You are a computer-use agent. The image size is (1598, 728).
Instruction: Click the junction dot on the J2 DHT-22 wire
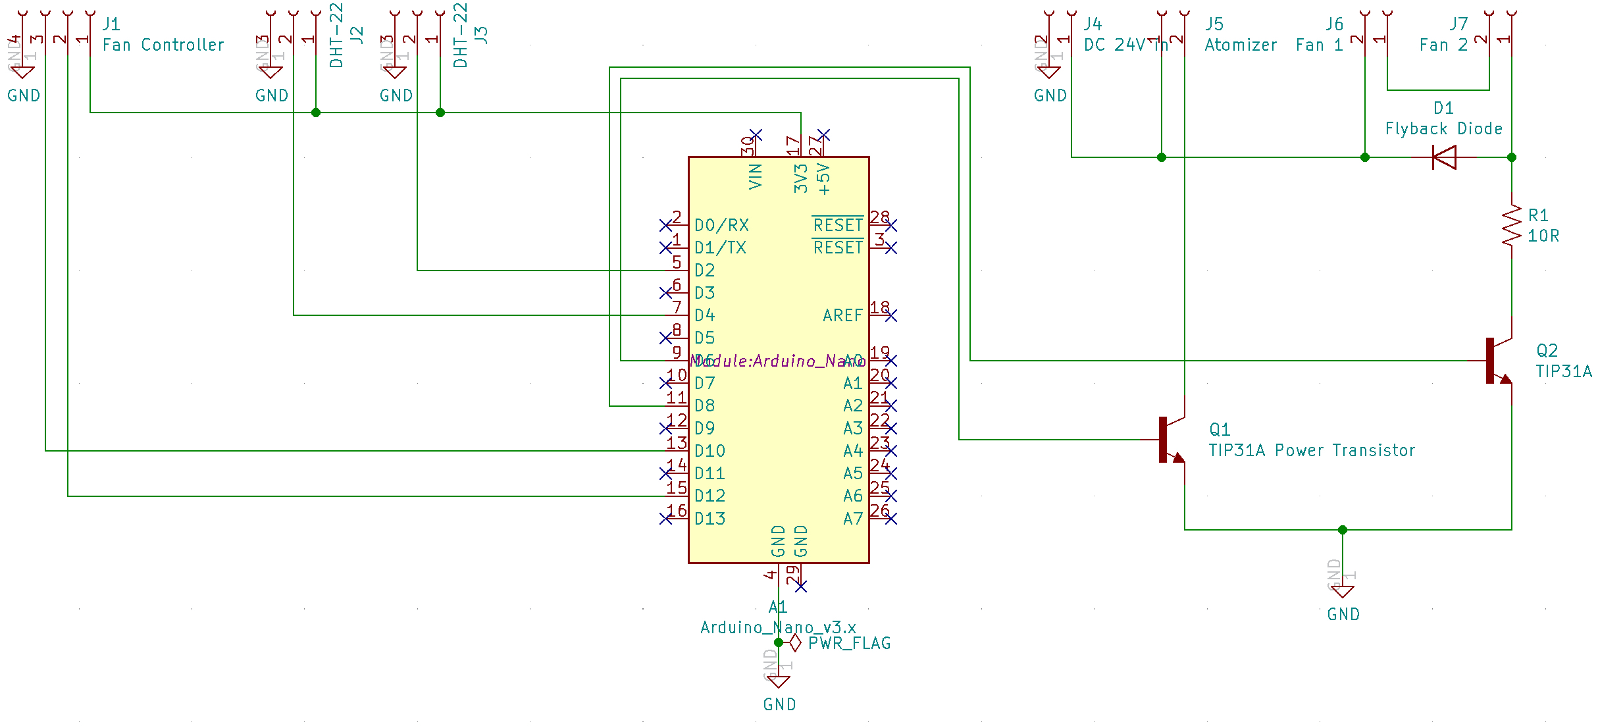coord(316,112)
